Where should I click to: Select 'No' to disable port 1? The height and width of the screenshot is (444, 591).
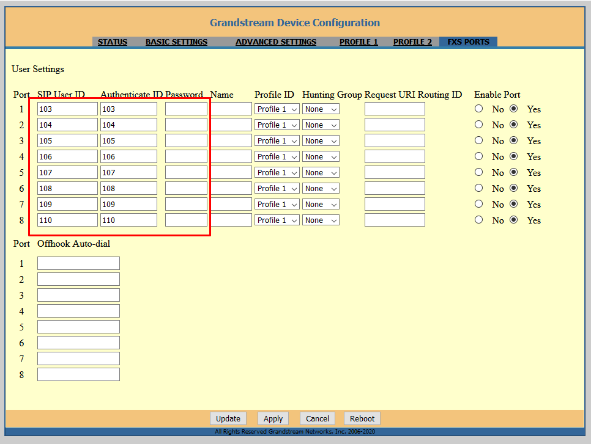coord(479,109)
